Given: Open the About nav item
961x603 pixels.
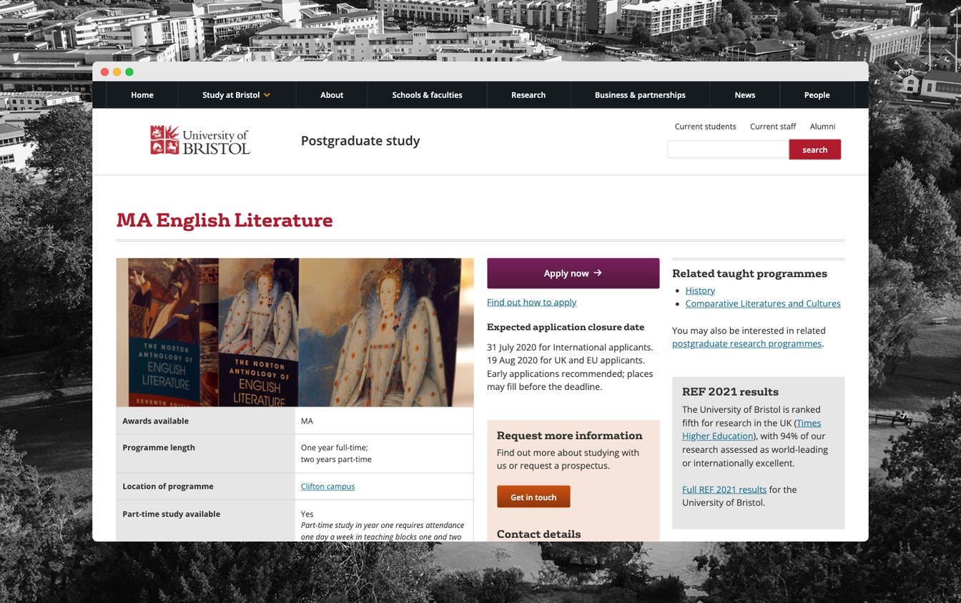Looking at the screenshot, I should (x=332, y=95).
